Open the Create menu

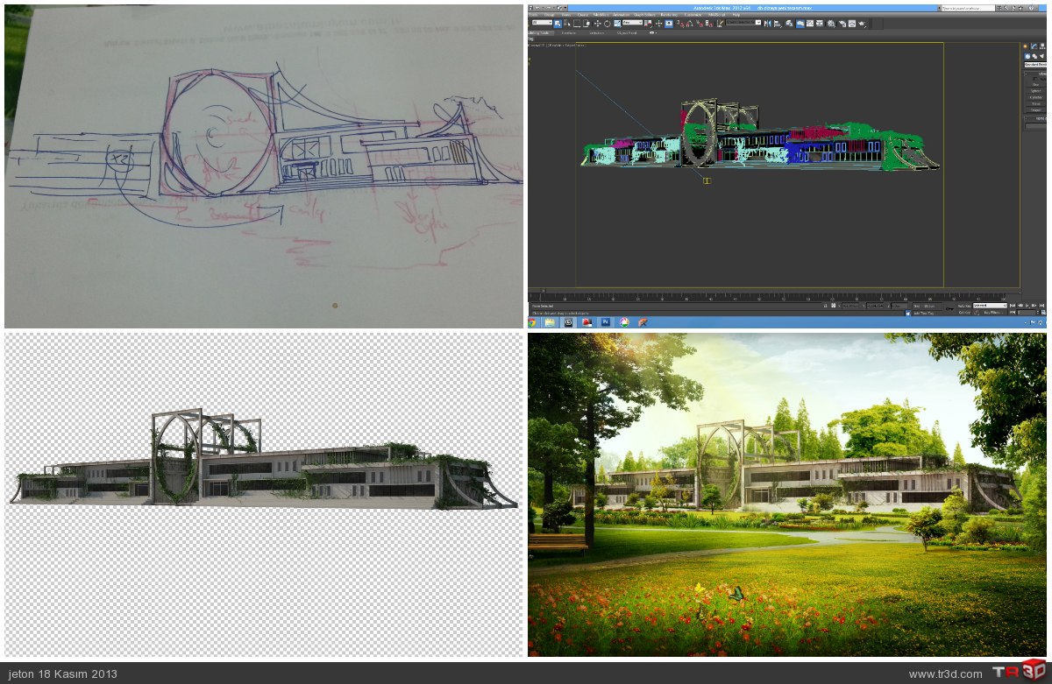point(583,15)
